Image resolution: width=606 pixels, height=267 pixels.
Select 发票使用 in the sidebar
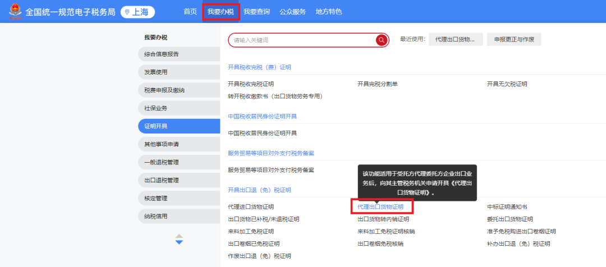(156, 72)
